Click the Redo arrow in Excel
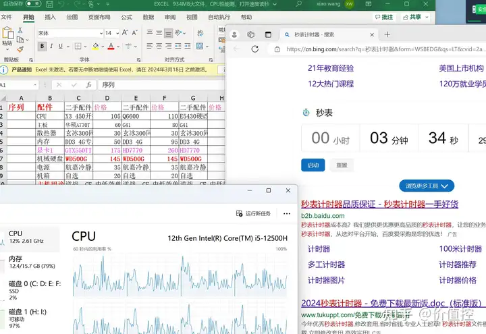486x334 pixels. (x=77, y=4)
